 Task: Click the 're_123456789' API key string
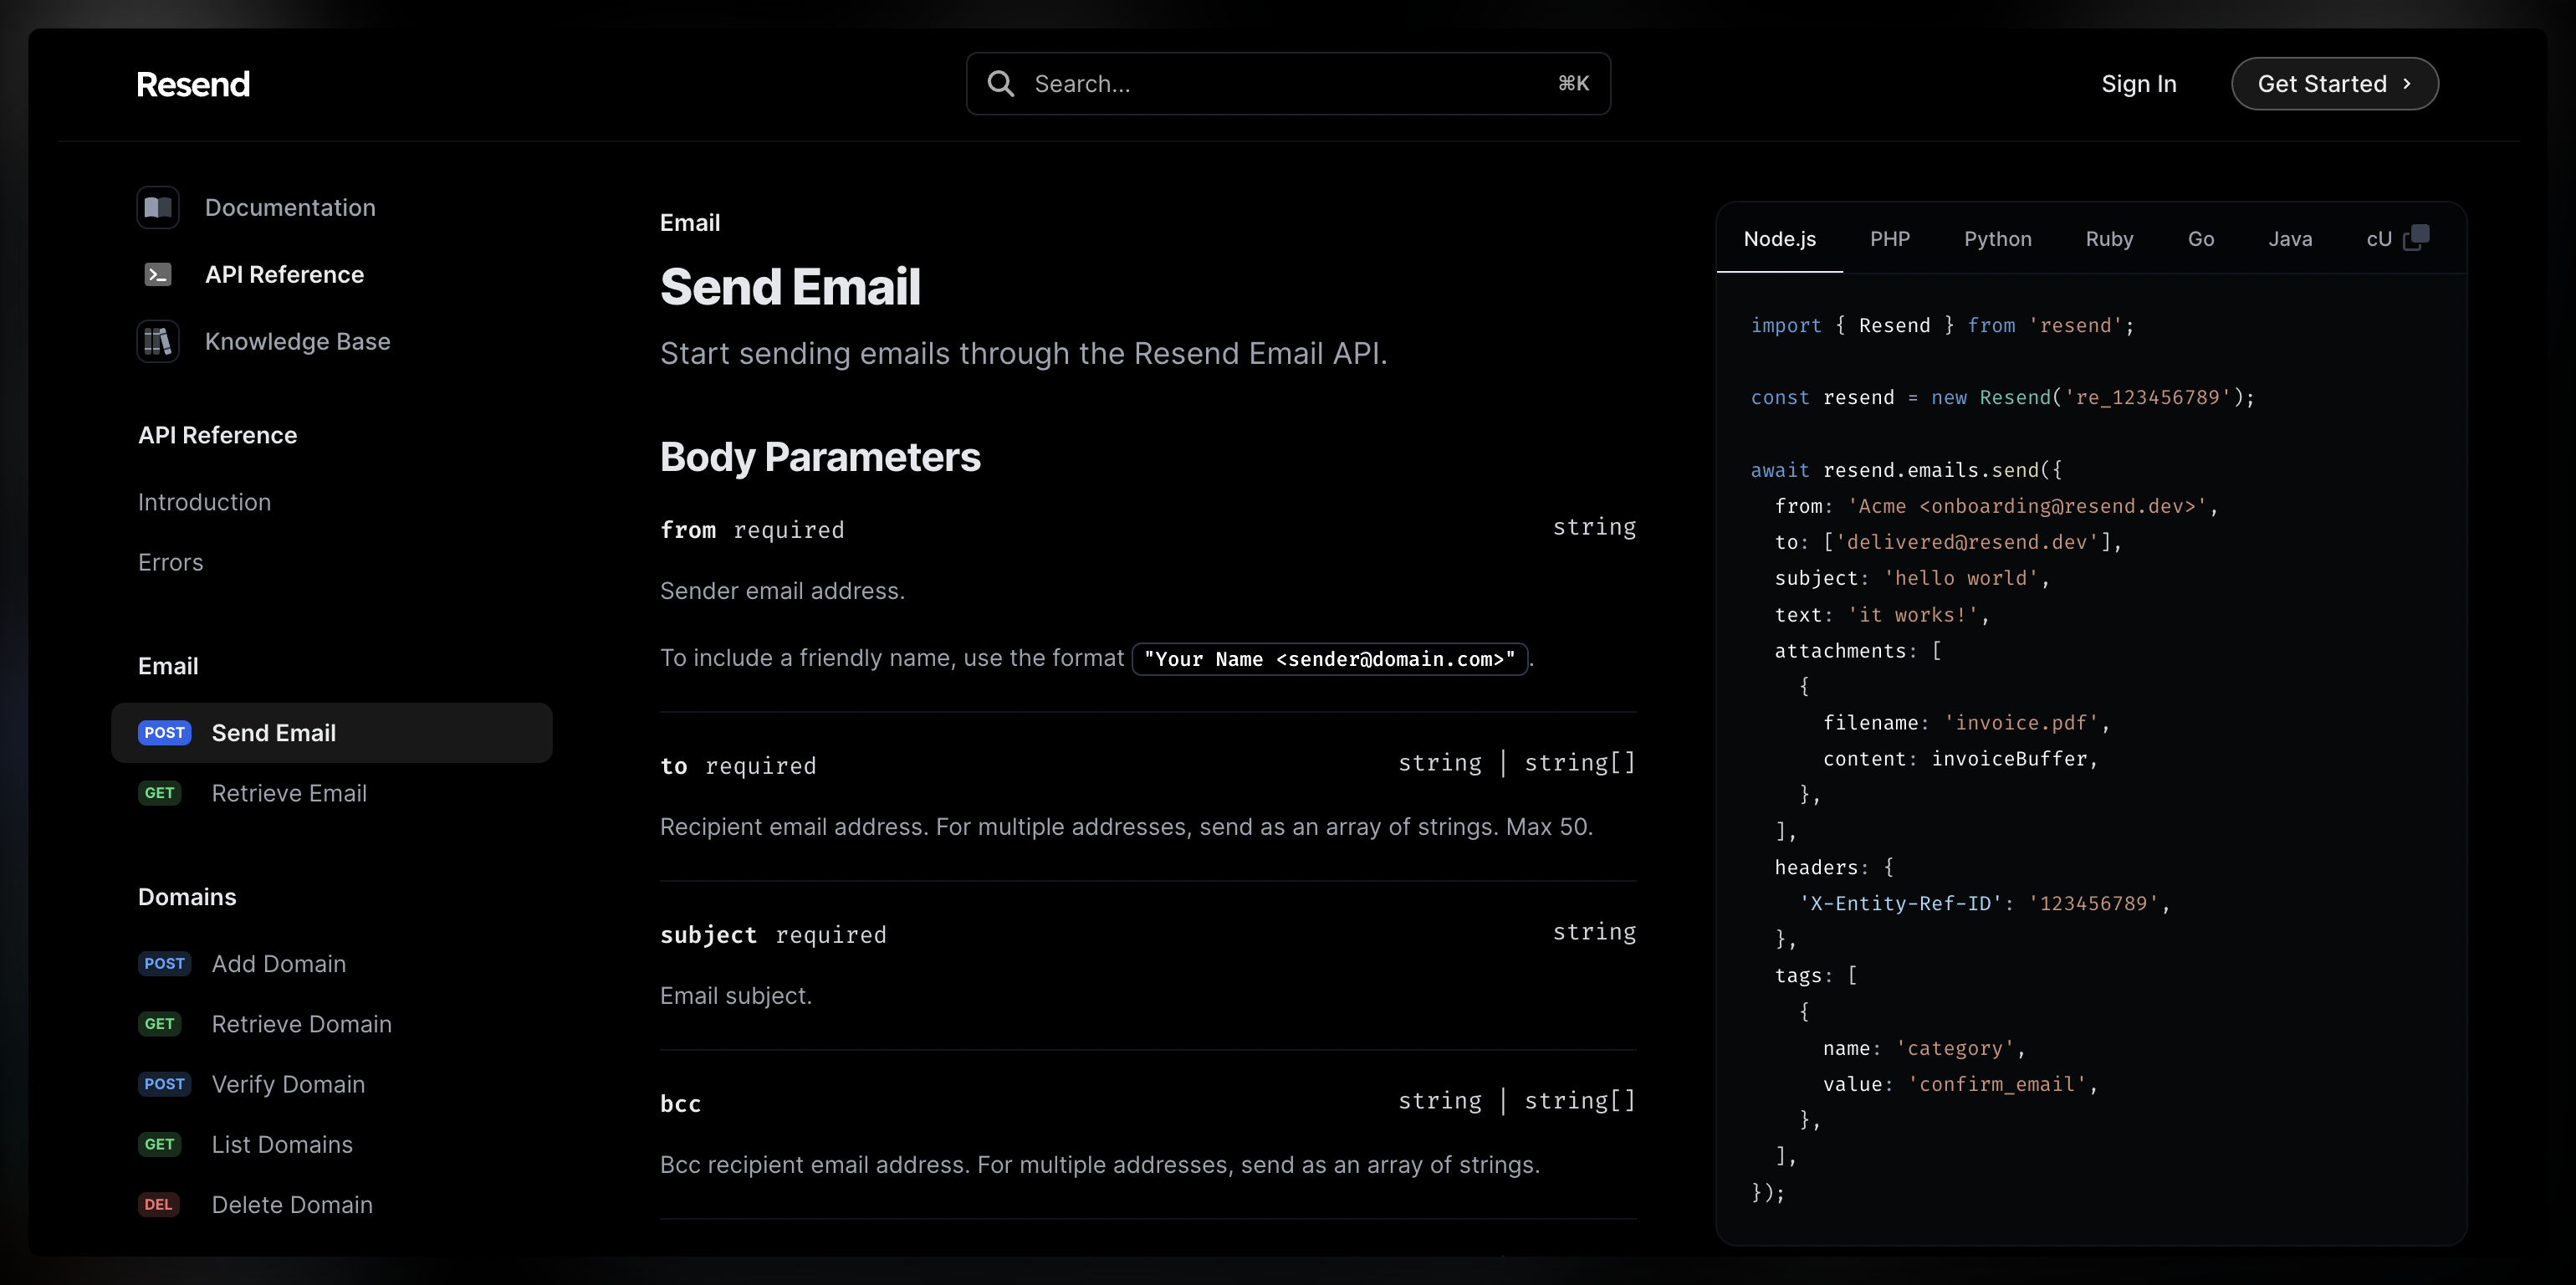pyautogui.click(x=2148, y=398)
